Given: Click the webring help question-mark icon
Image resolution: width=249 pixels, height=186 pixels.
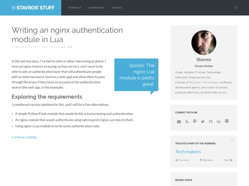Looking at the screenshot, I should tap(232, 141).
